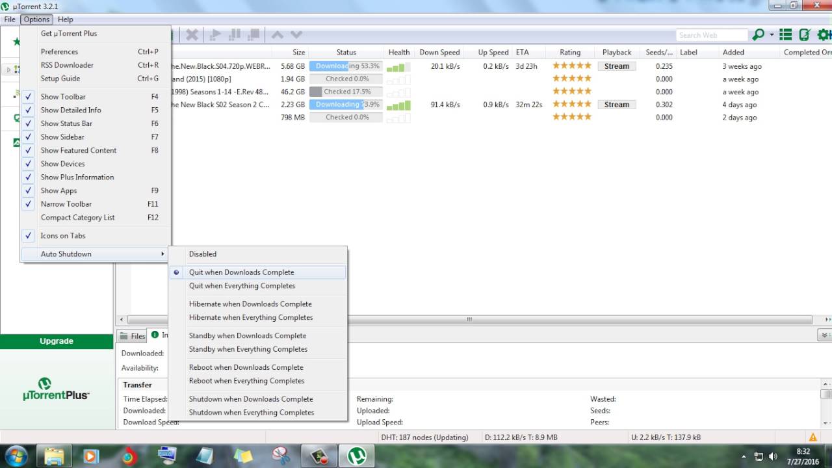Expand the Auto Shutdown submenu arrow
Screen dimensions: 832x468
pos(162,254)
